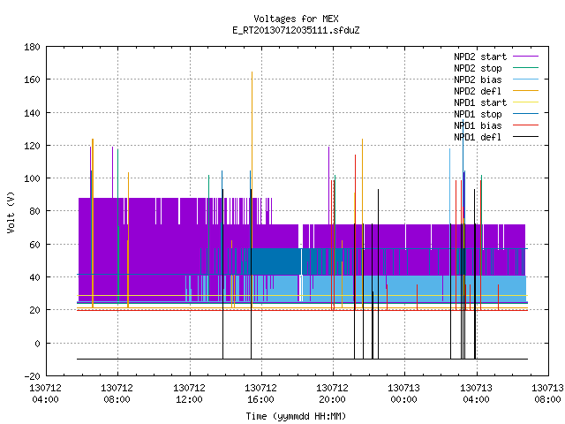
Task: Click the x-axis label '130712 12:00'
Action: click(189, 394)
